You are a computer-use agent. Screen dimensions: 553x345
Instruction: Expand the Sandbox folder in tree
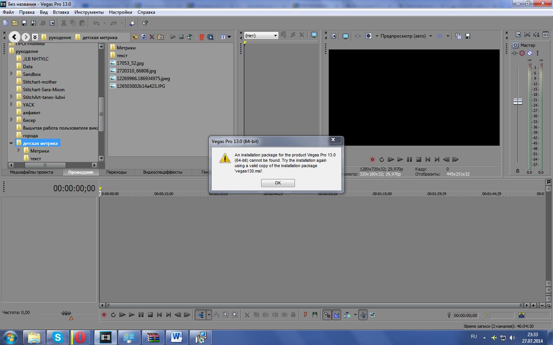(11, 74)
